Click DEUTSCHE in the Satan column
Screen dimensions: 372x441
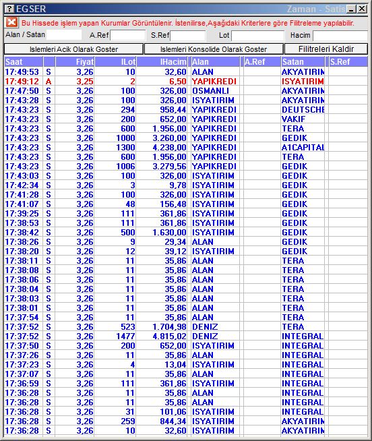pos(303,110)
